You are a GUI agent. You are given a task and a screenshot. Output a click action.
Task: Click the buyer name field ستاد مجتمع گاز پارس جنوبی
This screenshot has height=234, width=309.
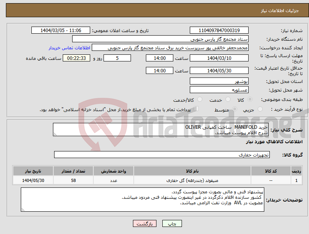pyautogui.click(x=160, y=39)
